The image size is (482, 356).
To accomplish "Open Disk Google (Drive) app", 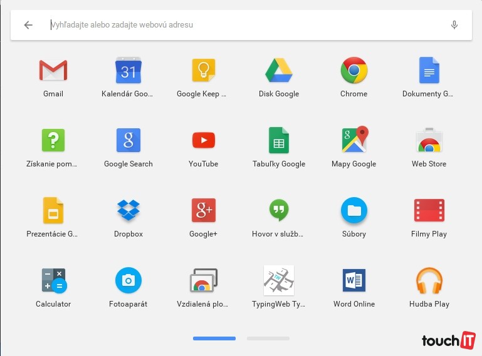I will [279, 71].
